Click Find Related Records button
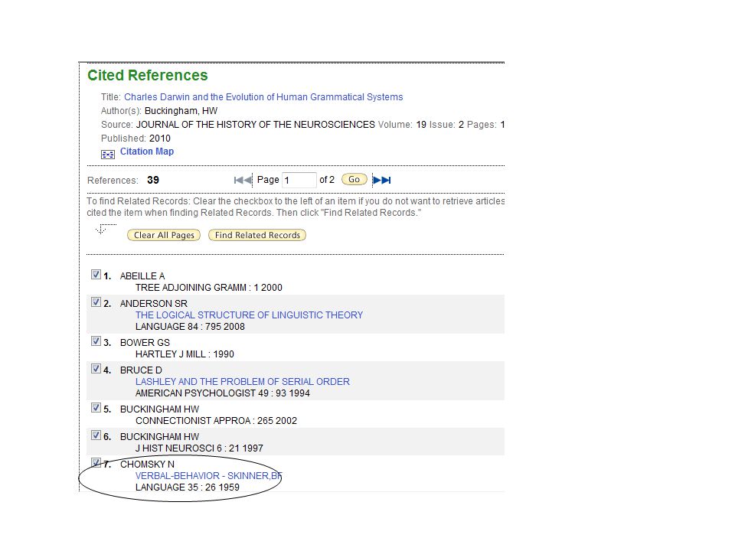 (257, 235)
